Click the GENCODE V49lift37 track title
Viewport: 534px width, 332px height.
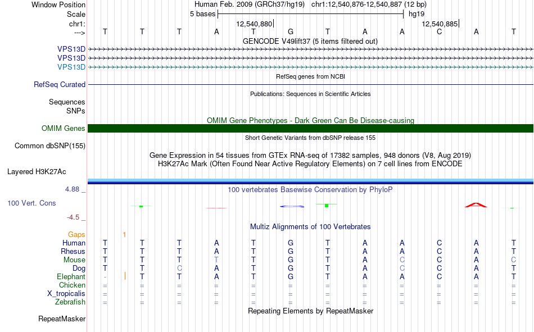tap(310, 41)
